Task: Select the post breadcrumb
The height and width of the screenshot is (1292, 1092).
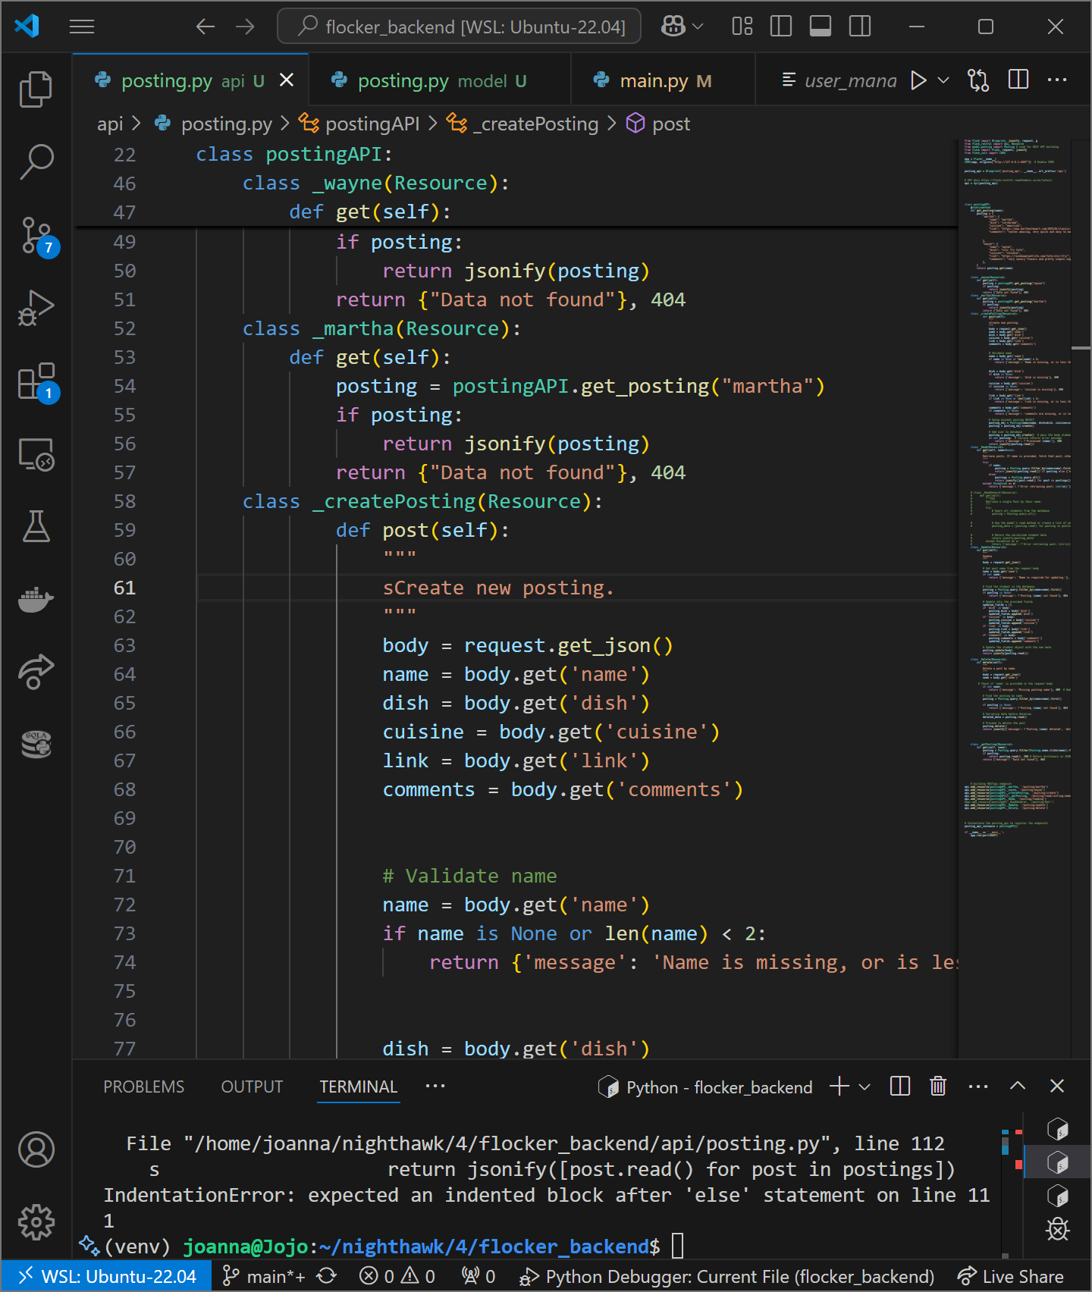Action: coord(658,124)
